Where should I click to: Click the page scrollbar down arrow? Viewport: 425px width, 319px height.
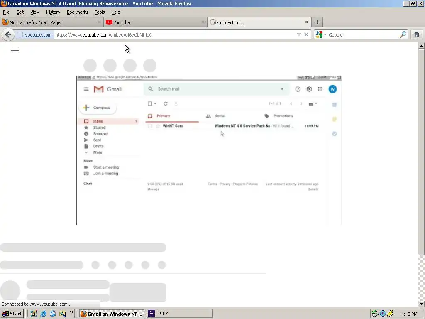tap(422, 304)
